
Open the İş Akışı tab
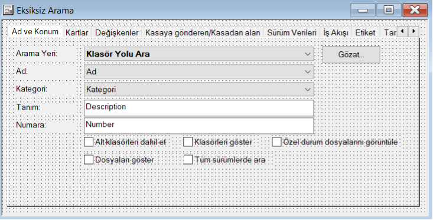coord(336,32)
